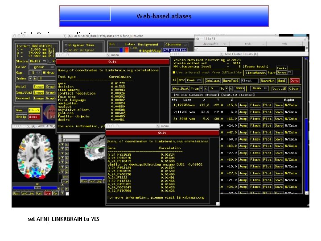Open the crosshair Color green dropdown
Viewport: 321px width, 241px height.
[x=41, y=67]
